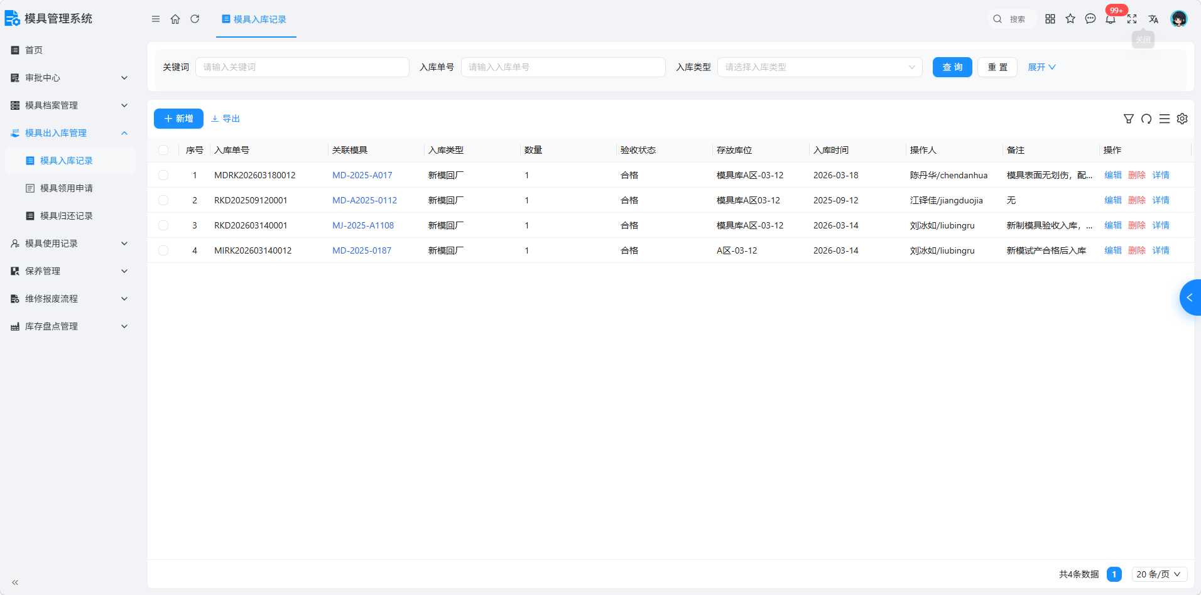Open user avatar menu
This screenshot has height=595, width=1201.
[1179, 19]
